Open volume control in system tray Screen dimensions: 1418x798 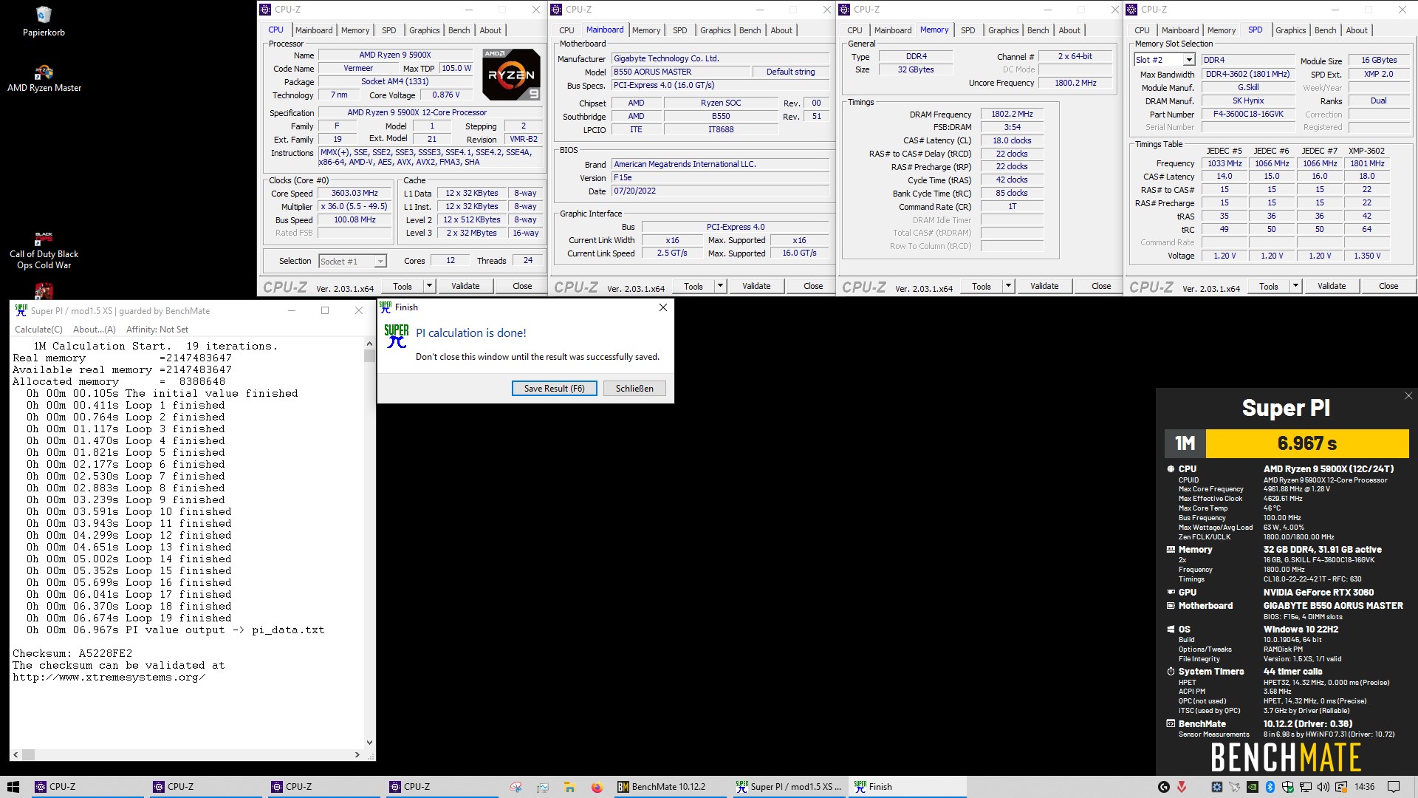[1323, 787]
